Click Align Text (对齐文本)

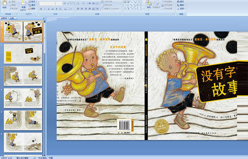tap(108, 5)
